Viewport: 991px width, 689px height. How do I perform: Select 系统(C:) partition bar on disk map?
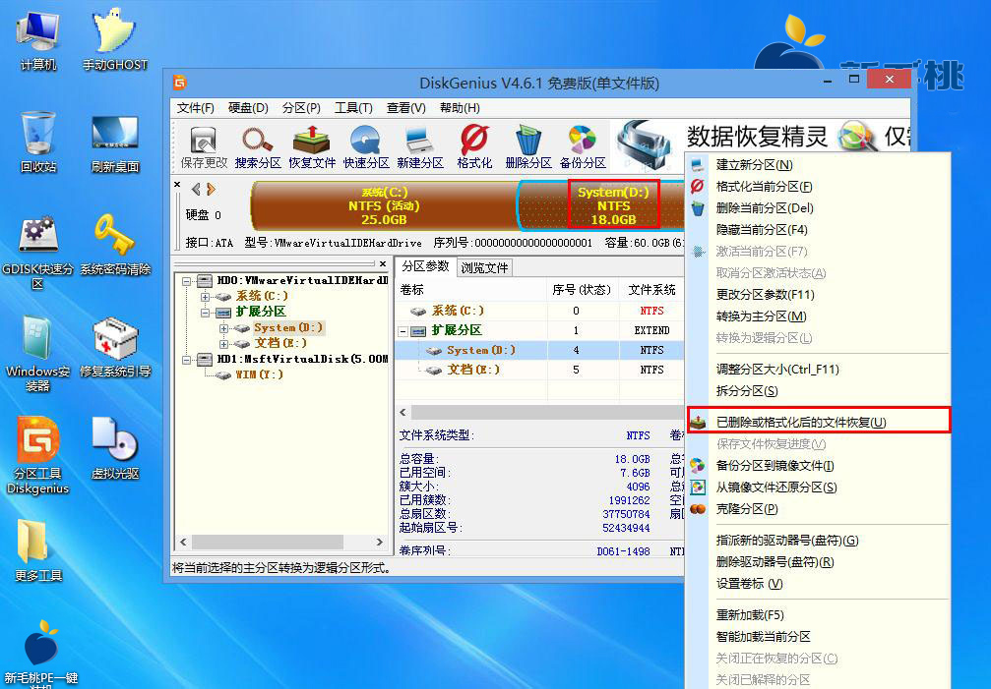384,205
